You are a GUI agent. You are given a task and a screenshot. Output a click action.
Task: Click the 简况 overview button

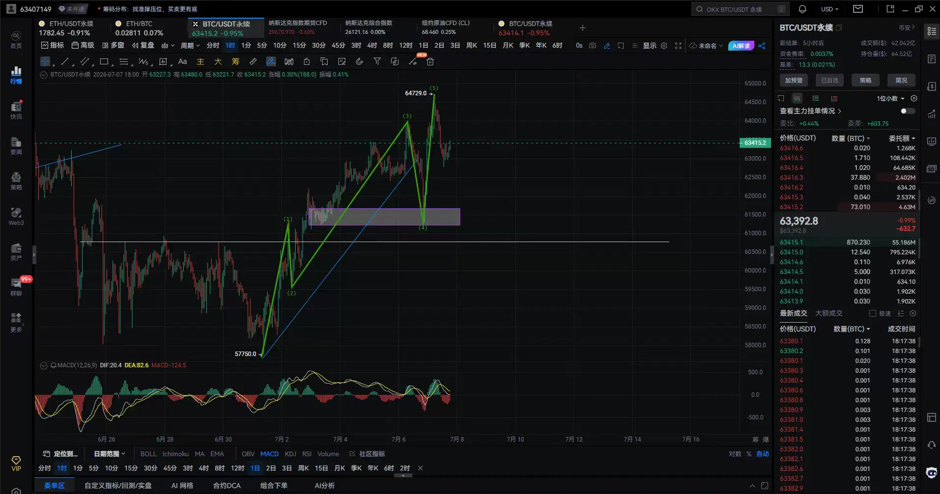[x=901, y=80]
